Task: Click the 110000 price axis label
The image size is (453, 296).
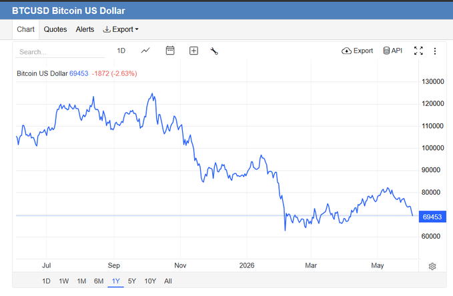Action: [432, 126]
